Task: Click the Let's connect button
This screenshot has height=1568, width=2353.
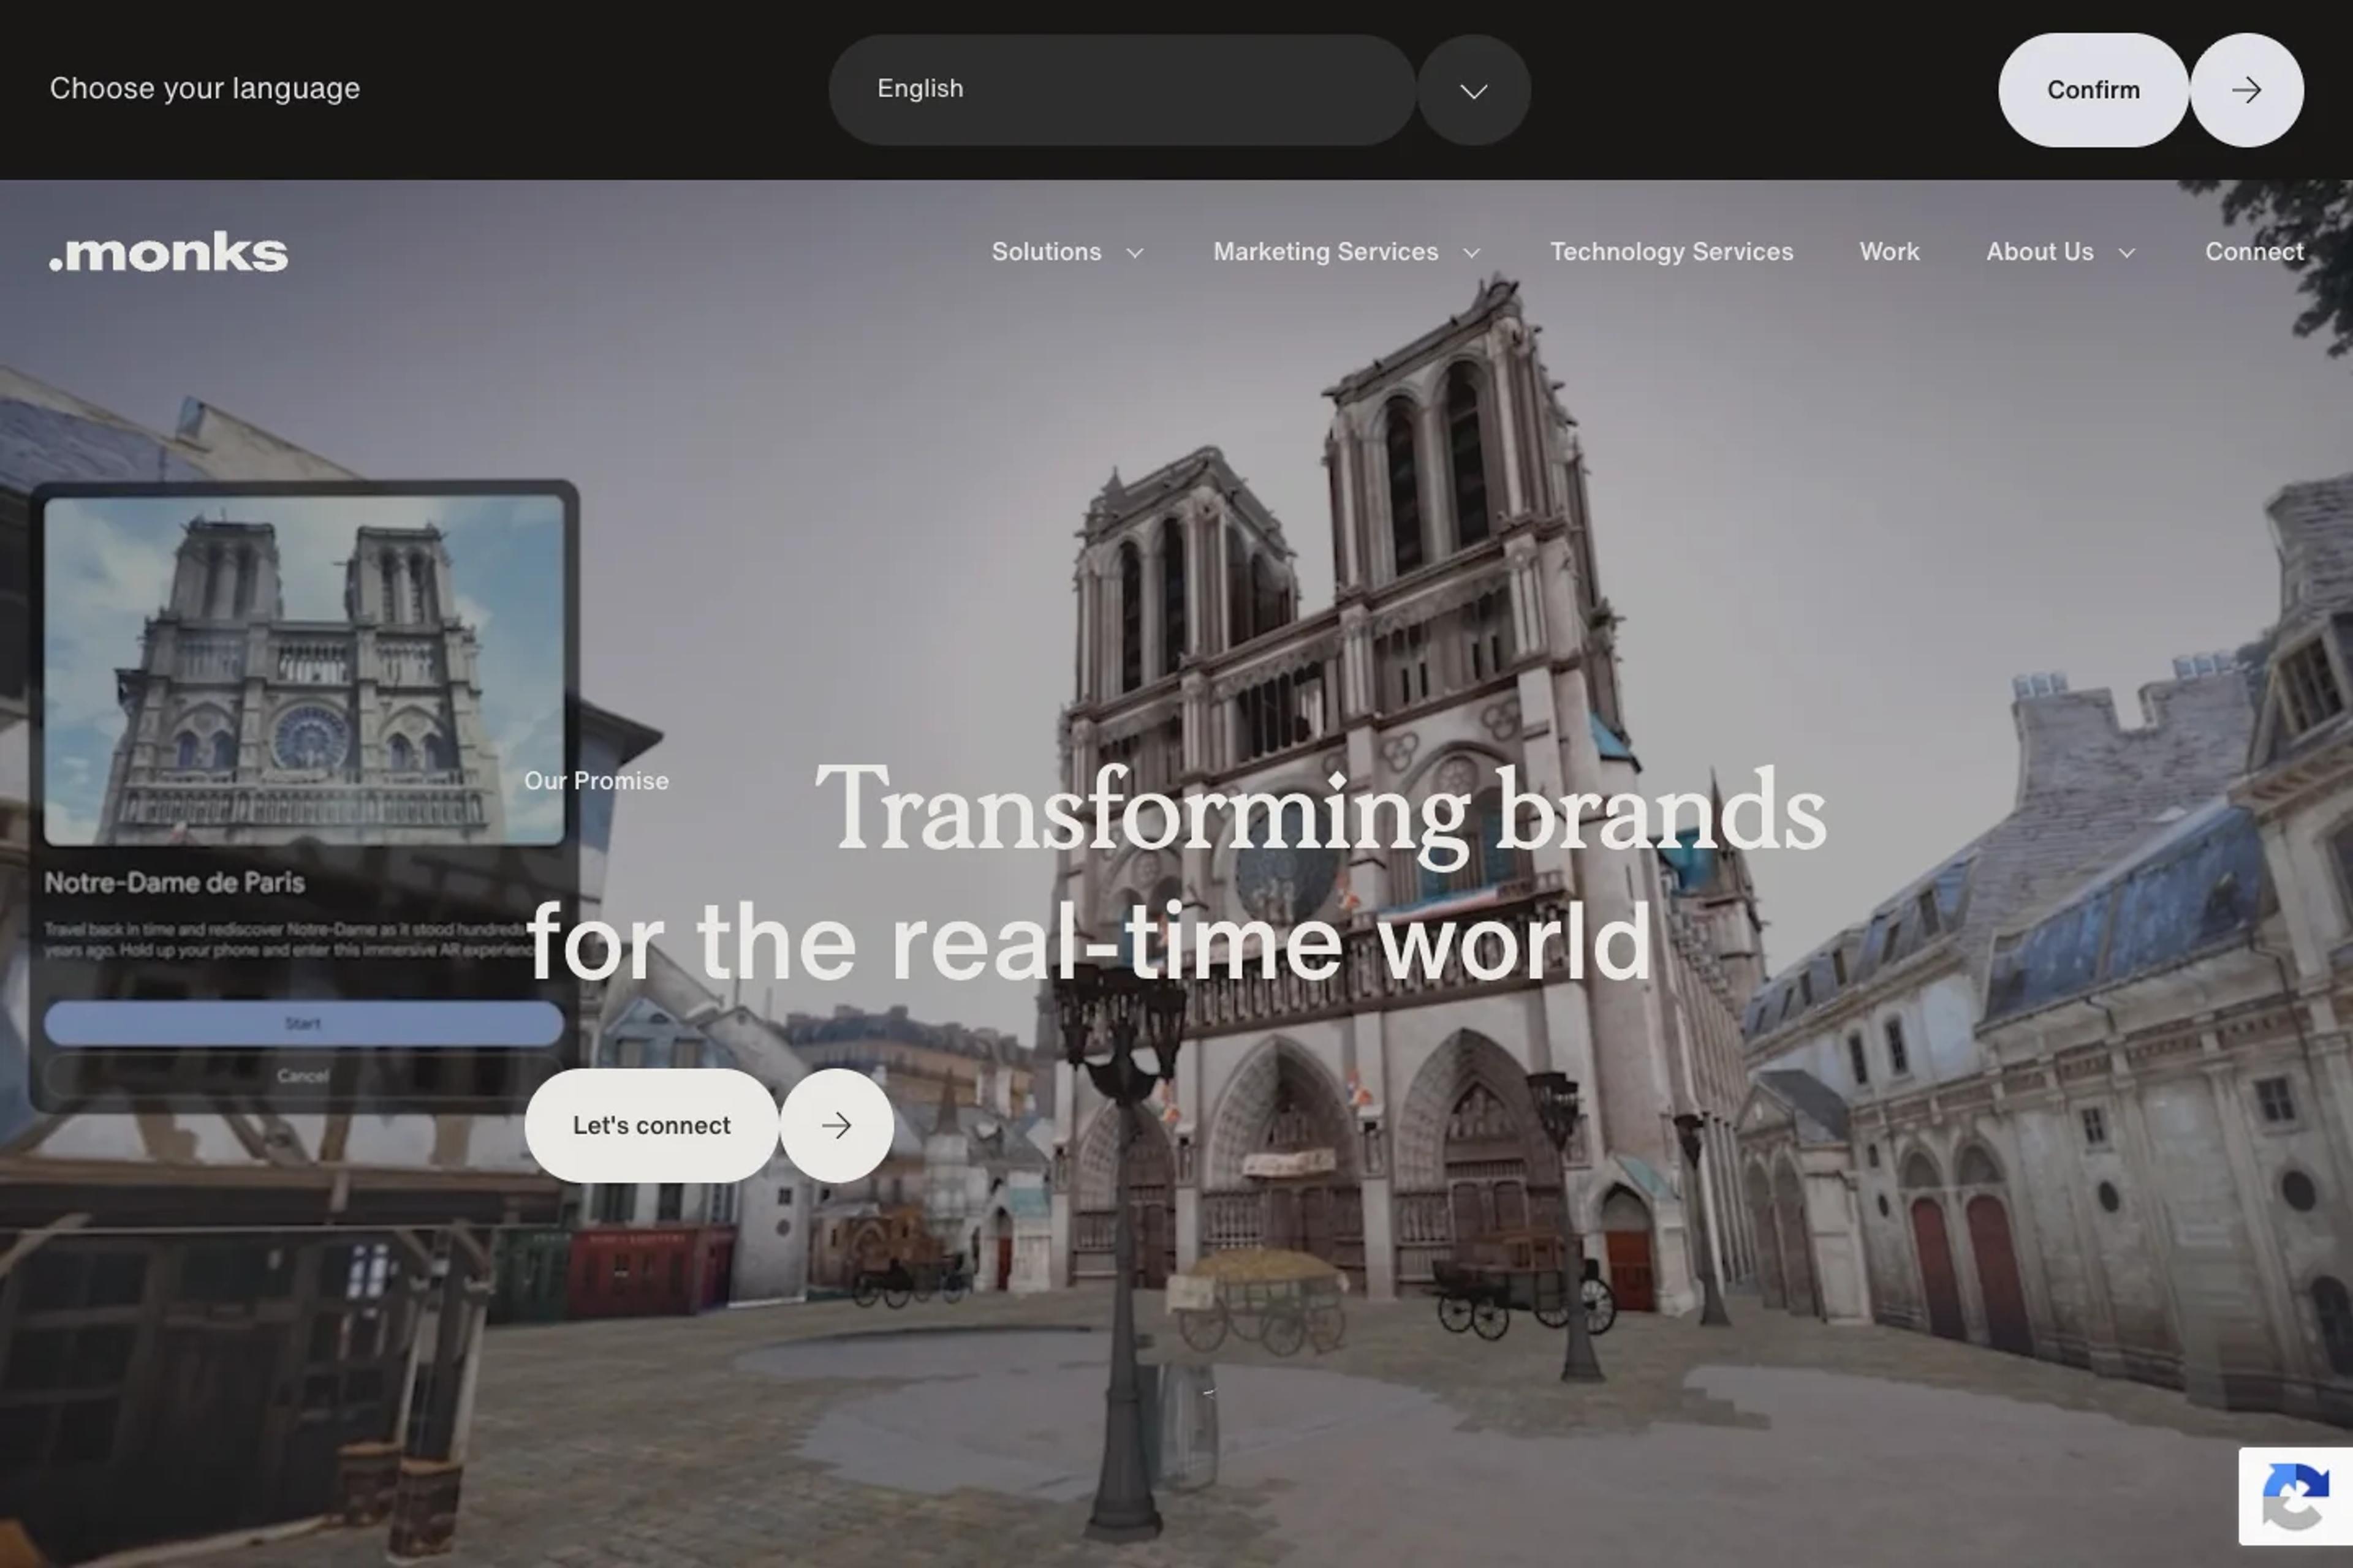Action: (651, 1125)
